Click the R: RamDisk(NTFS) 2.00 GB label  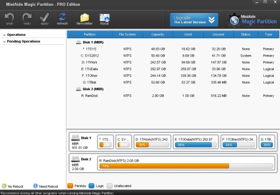point(119,161)
